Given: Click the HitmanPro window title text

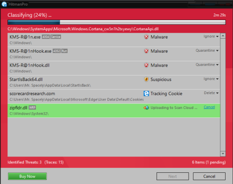Looking at the screenshot, I should pos(18,4).
